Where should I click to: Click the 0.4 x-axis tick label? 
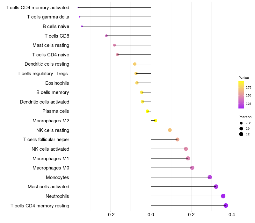(x=232, y=215)
